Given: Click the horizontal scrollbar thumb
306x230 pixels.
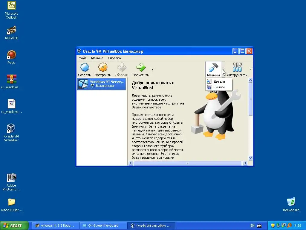Looking at the screenshot, I should (x=188, y=163).
